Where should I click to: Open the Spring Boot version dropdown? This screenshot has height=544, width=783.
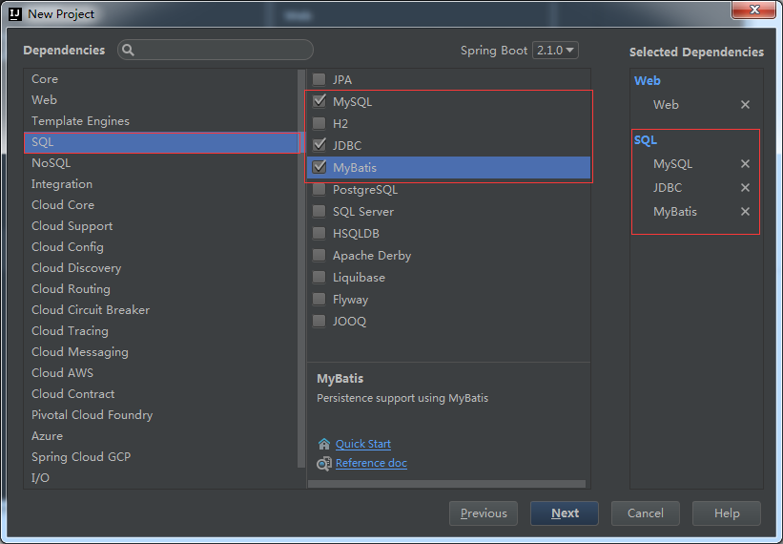click(x=555, y=51)
